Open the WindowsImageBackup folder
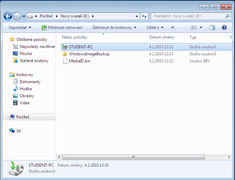This screenshot has width=235, height=180. click(89, 54)
